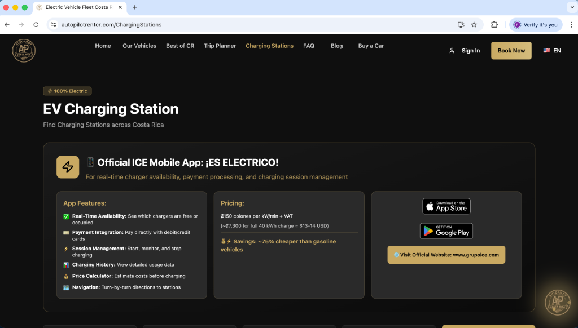Click the Verify it's you profile button
Screen dimensions: 578x328
536,25
